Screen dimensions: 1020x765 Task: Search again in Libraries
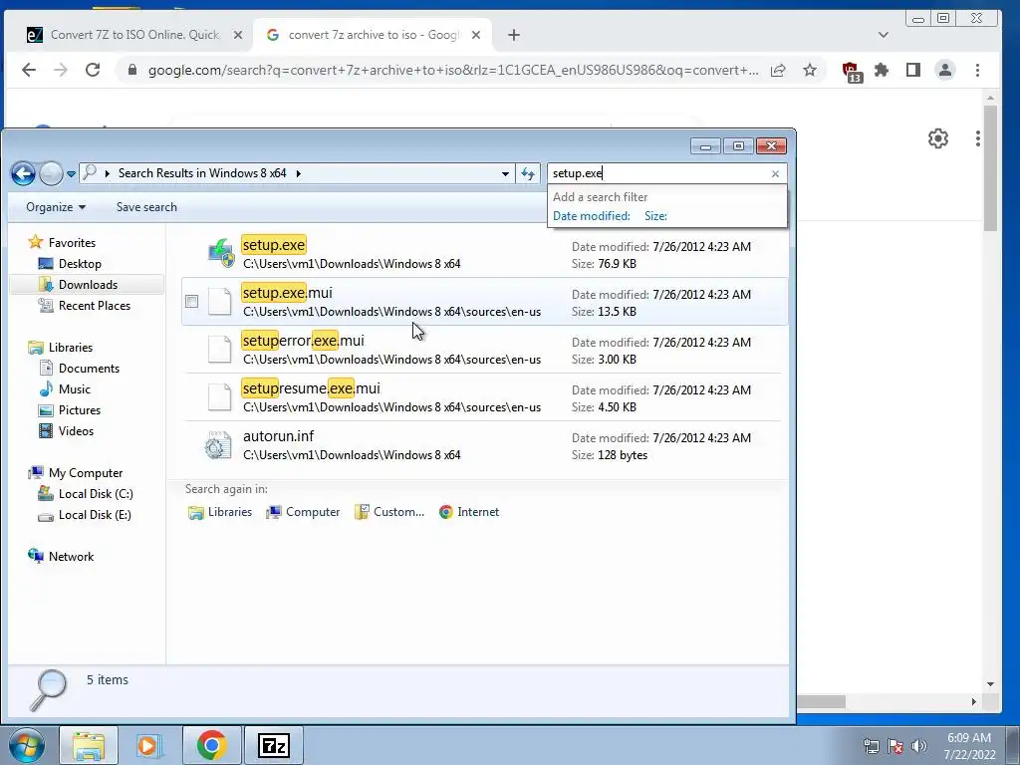[220, 512]
